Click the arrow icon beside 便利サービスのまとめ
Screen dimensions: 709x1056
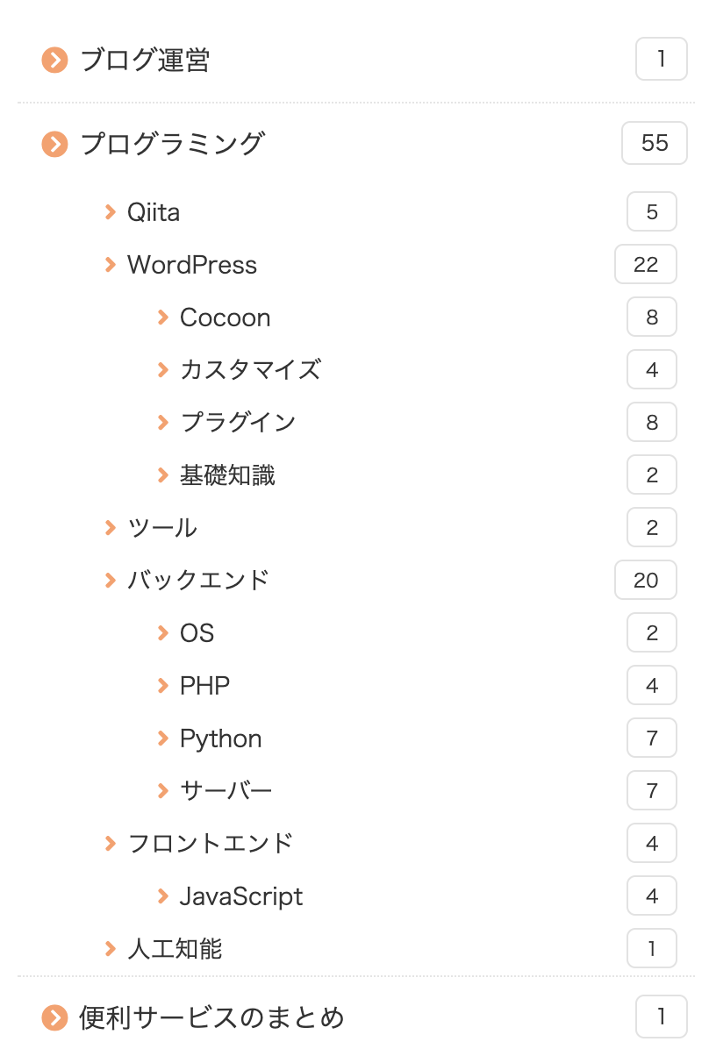pyautogui.click(x=54, y=1016)
